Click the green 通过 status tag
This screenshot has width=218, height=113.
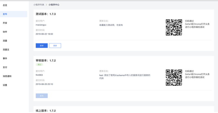tap(40, 65)
